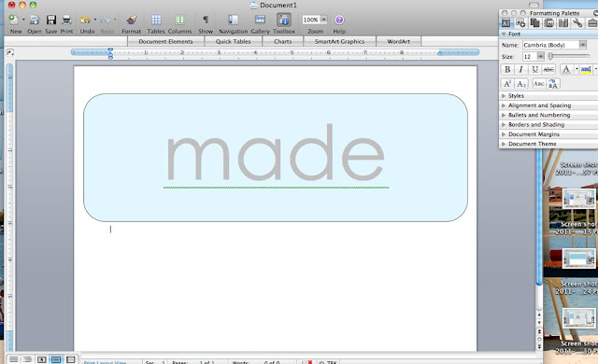
Task: Toggle Underline formatting button
Action: click(534, 69)
